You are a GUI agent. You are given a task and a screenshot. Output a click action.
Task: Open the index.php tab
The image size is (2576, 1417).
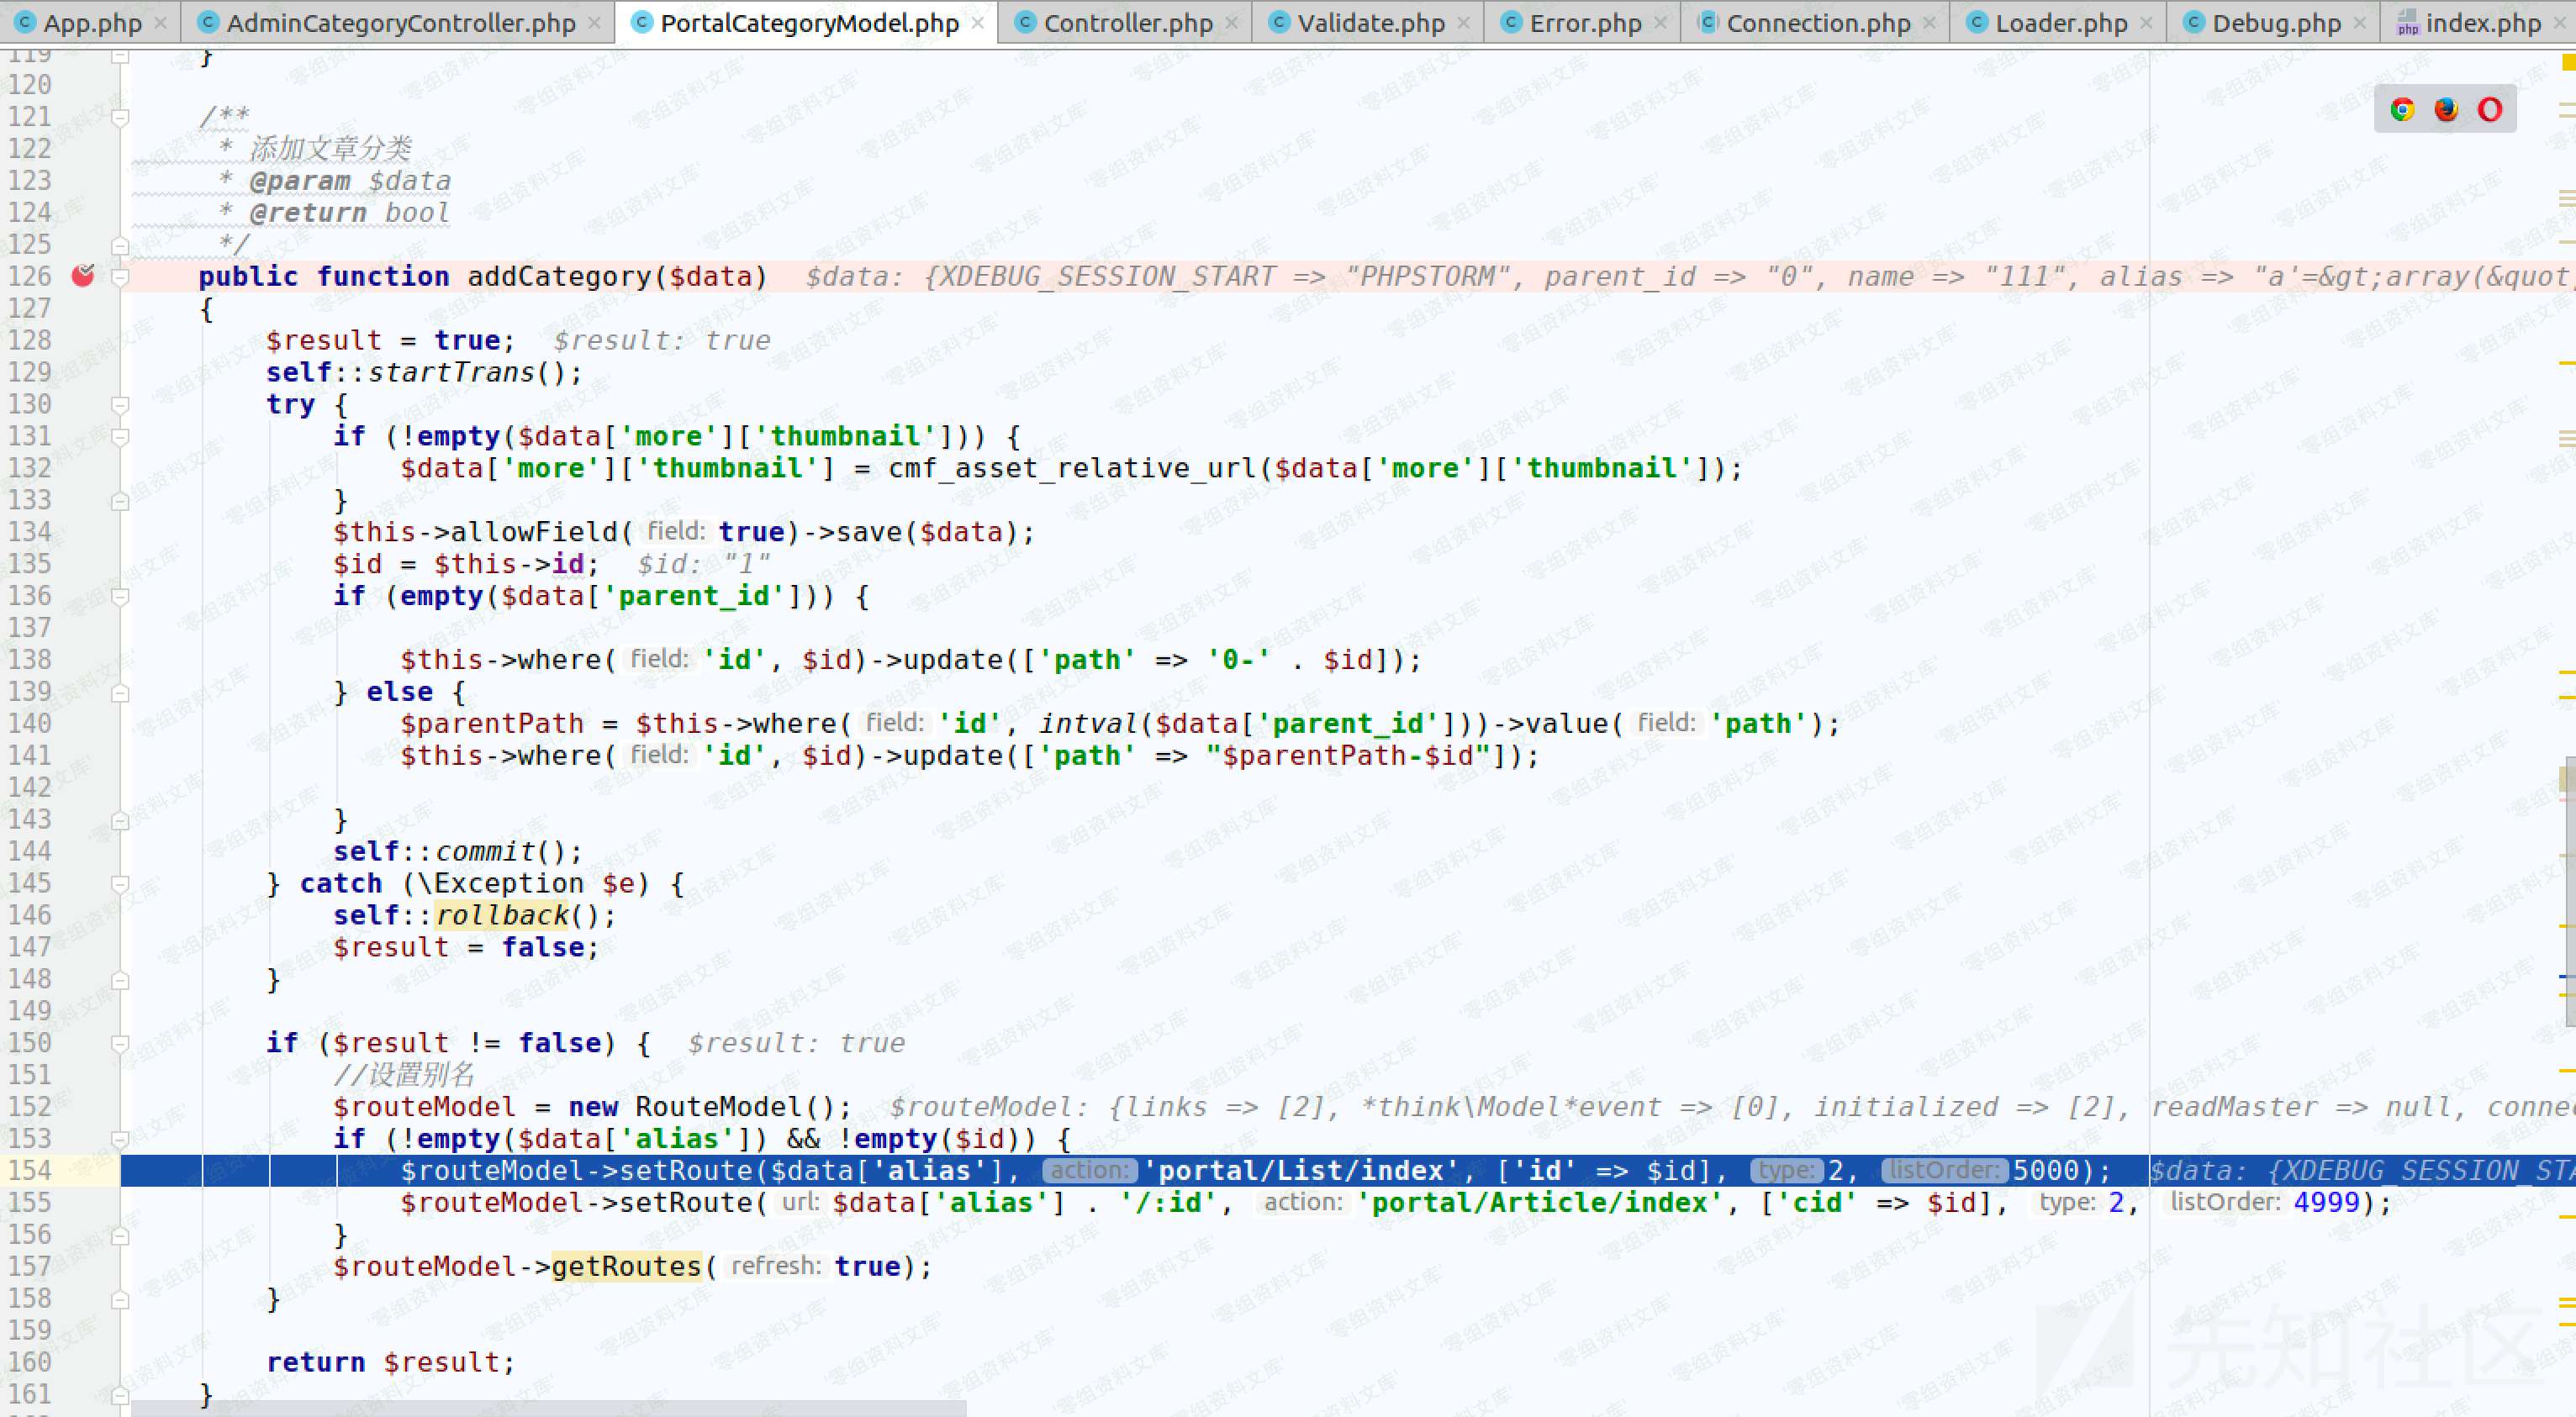coord(2482,22)
